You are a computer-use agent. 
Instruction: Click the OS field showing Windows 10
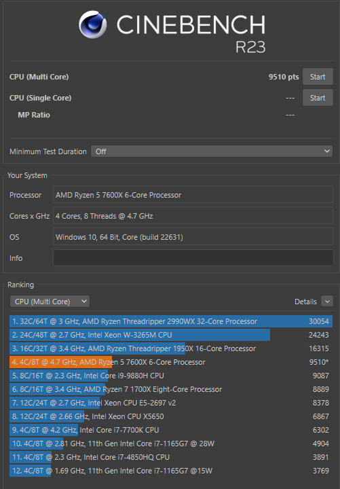pos(193,237)
